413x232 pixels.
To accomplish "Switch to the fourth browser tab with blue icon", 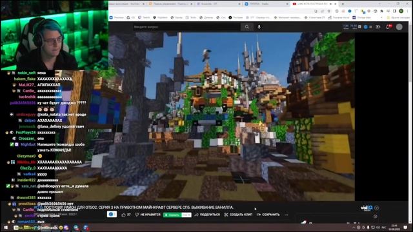I will (x=266, y=4).
